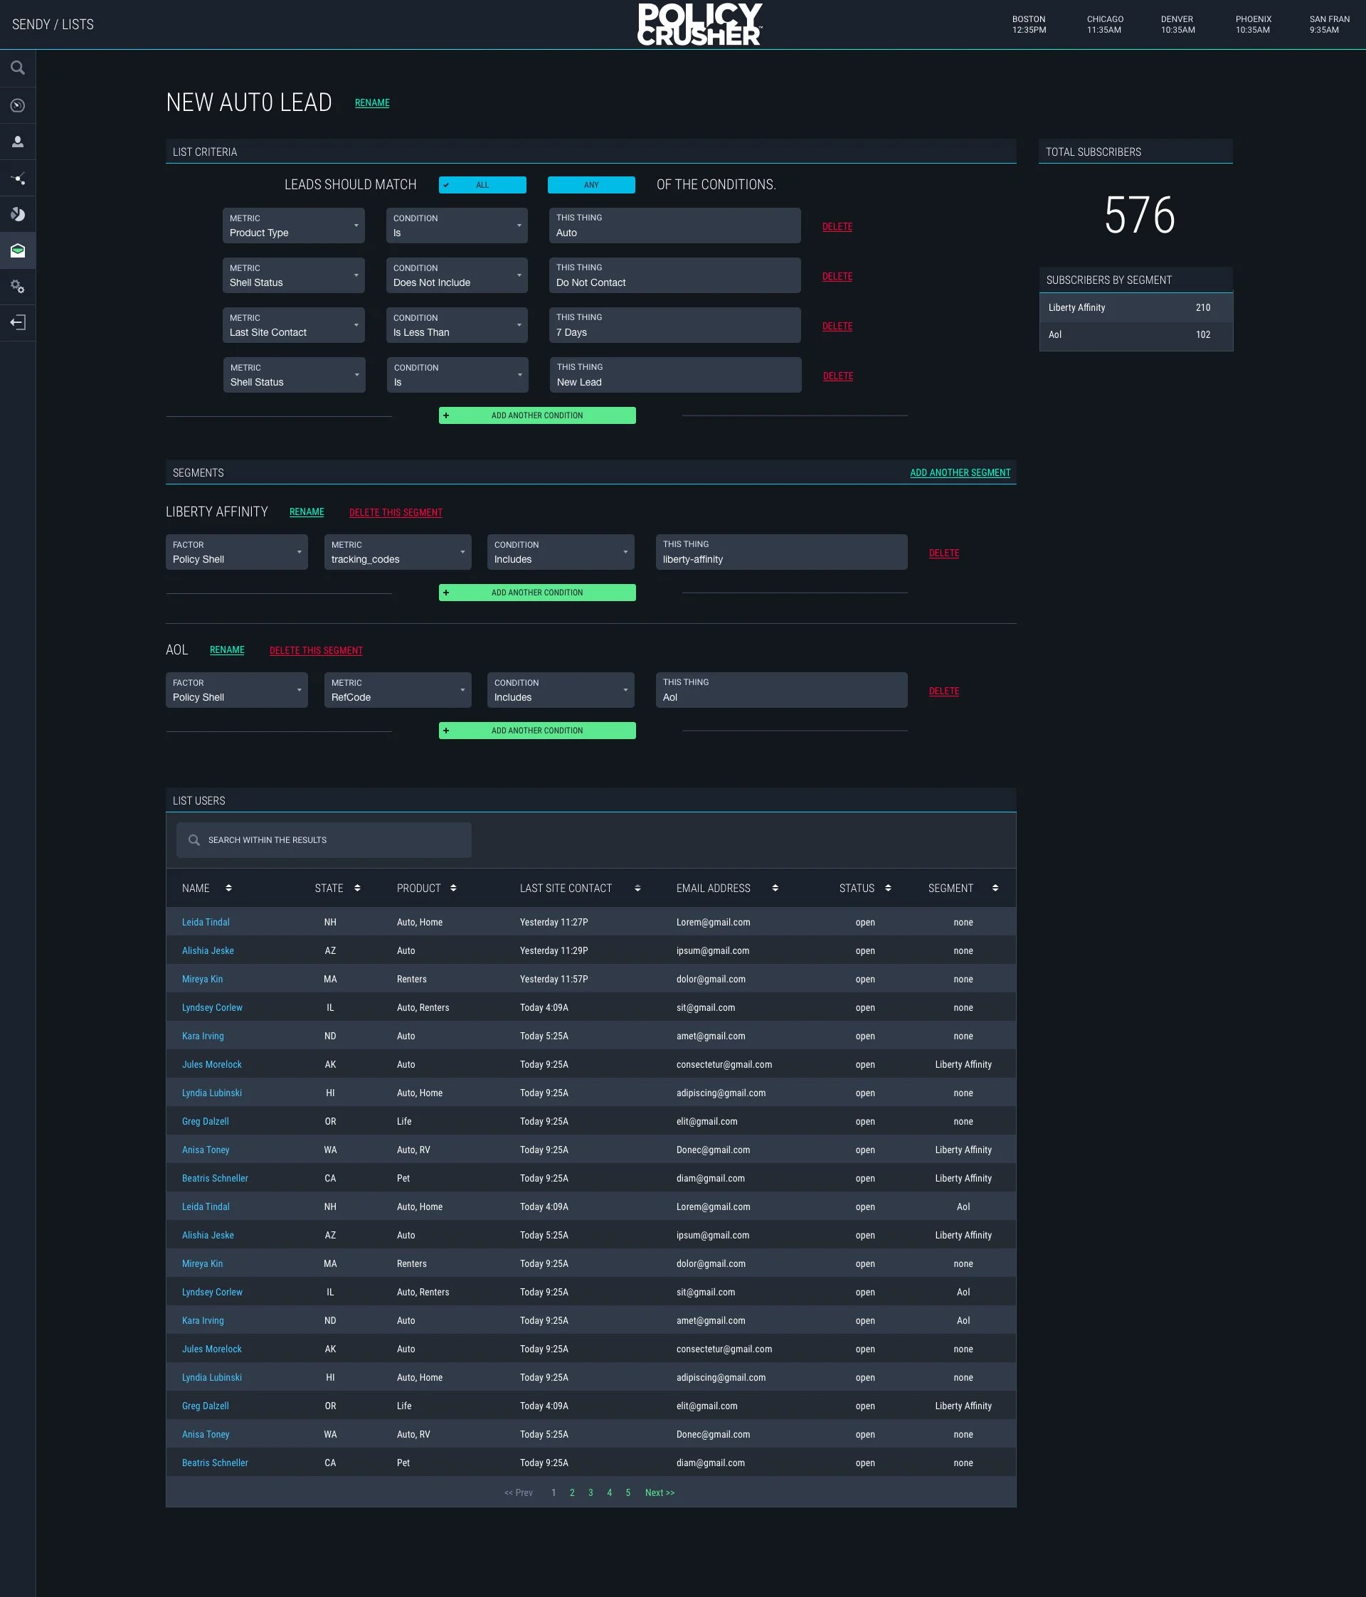The width and height of the screenshot is (1366, 1597).
Task: Toggle sorting on the NAME column
Action: [x=229, y=888]
